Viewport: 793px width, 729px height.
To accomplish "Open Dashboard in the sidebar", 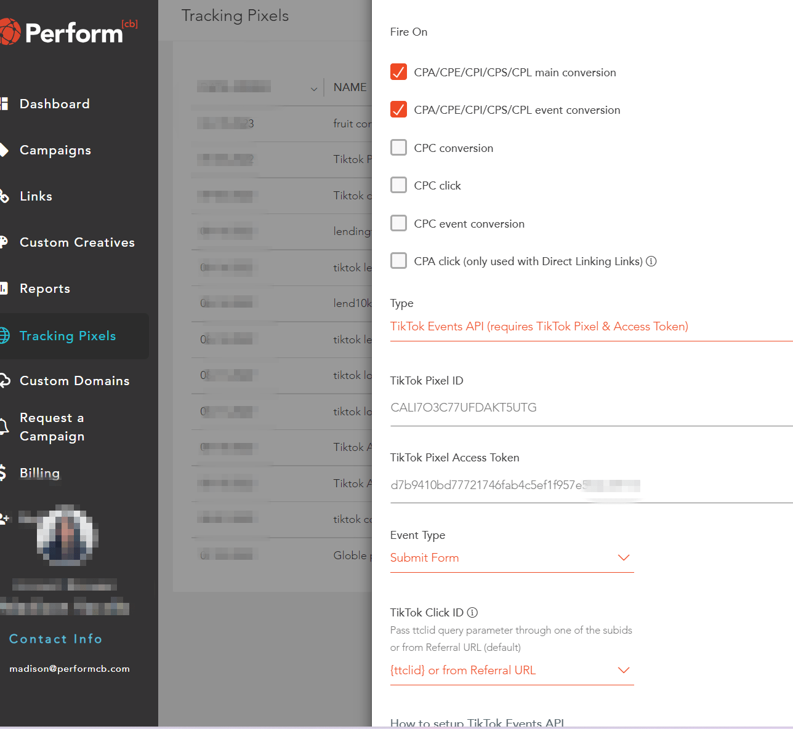I will pyautogui.click(x=54, y=104).
